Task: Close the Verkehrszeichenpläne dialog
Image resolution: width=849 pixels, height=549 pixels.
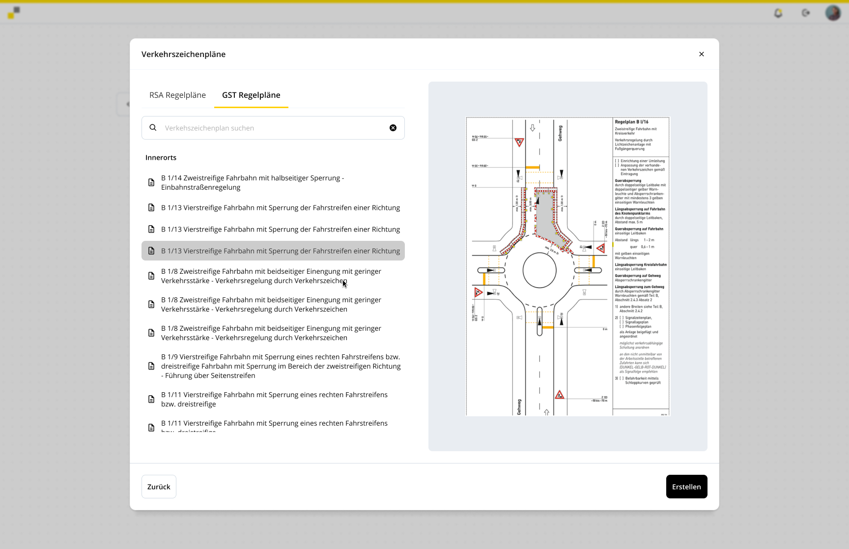Action: point(702,54)
